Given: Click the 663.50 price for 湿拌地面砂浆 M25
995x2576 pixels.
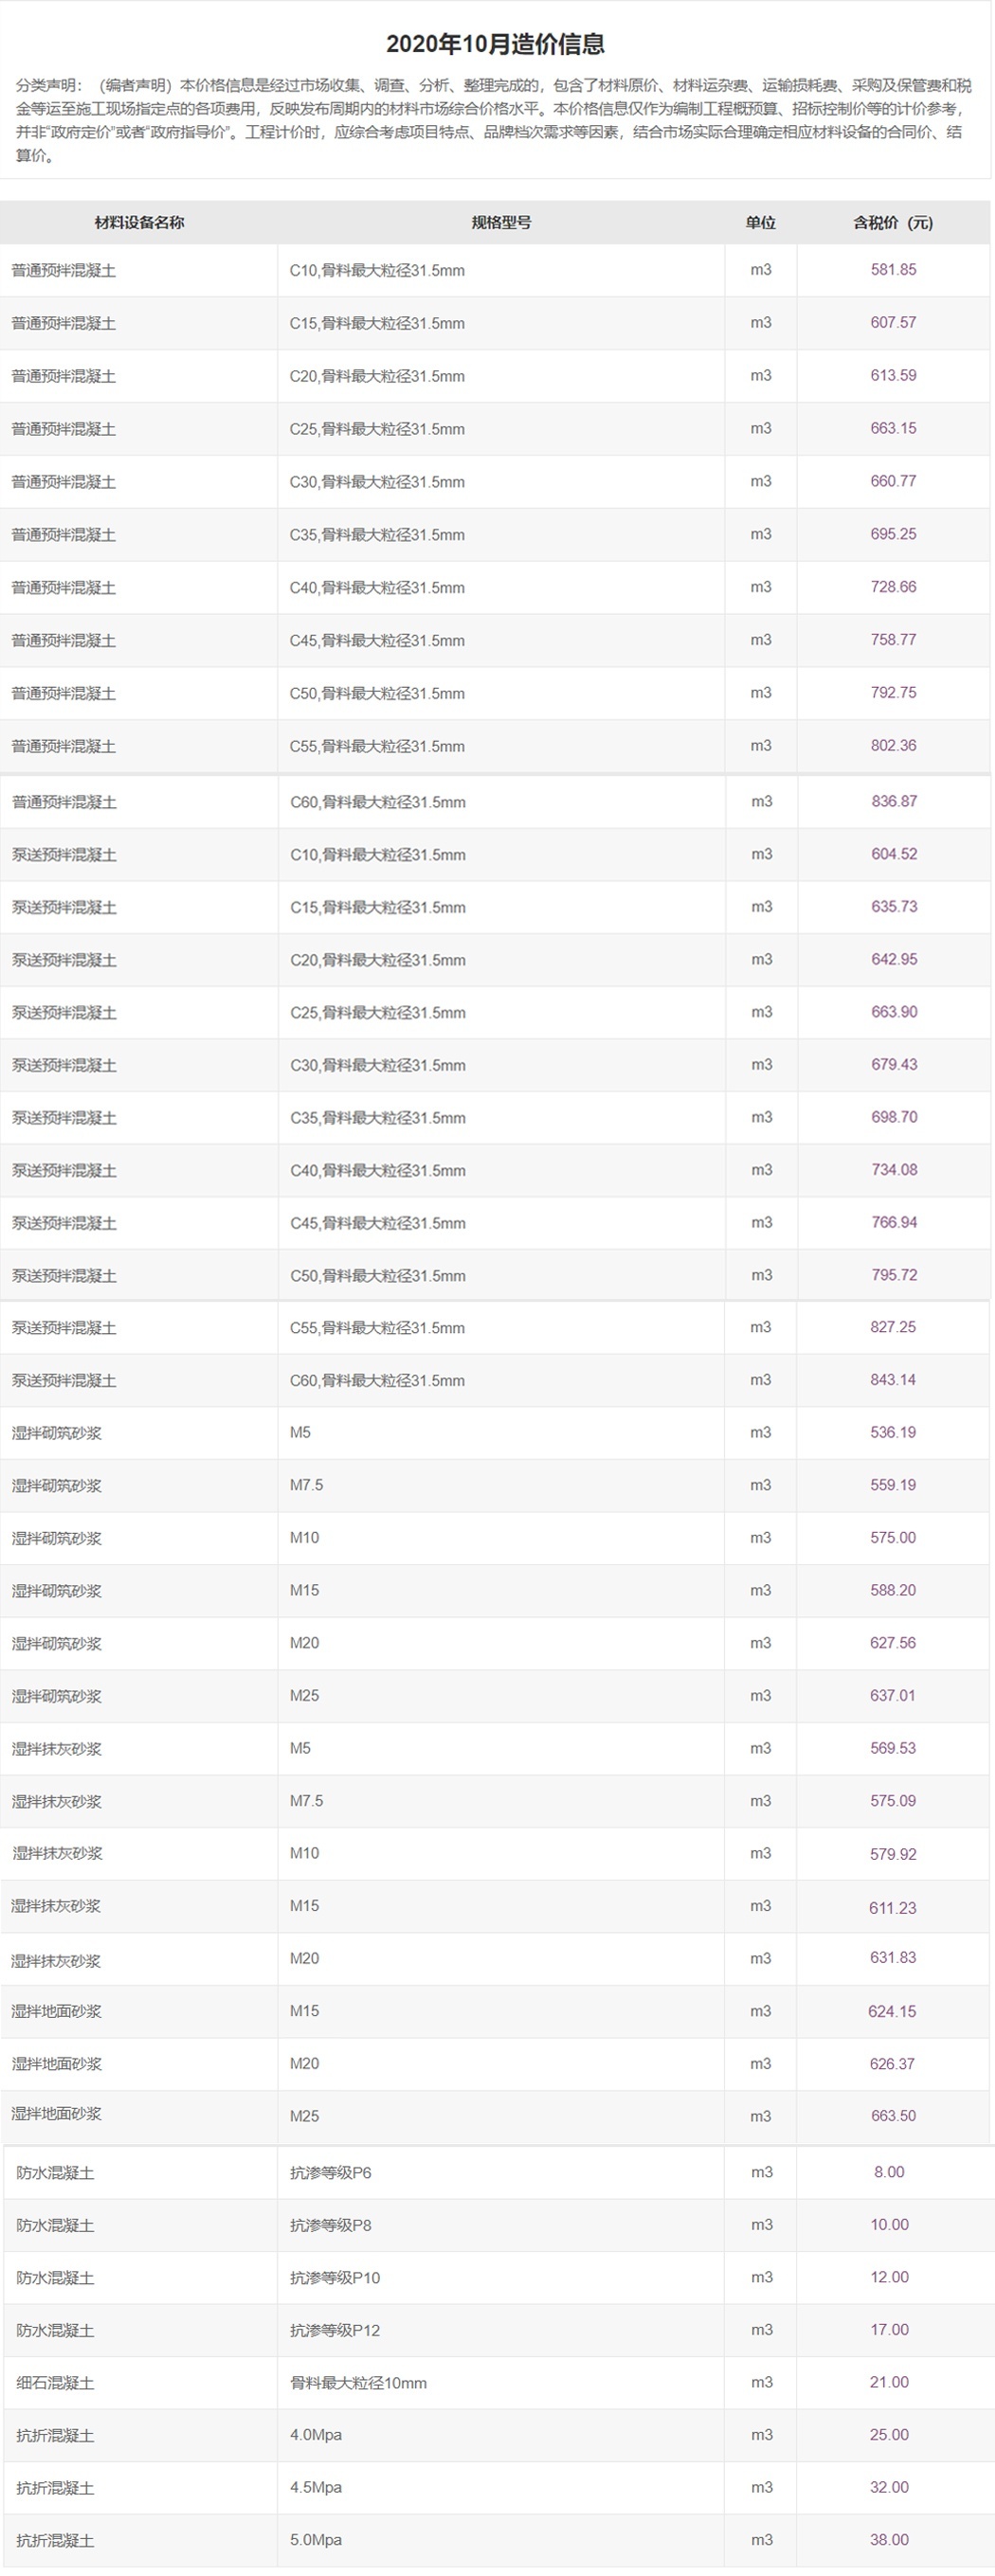Looking at the screenshot, I should click(x=892, y=2116).
